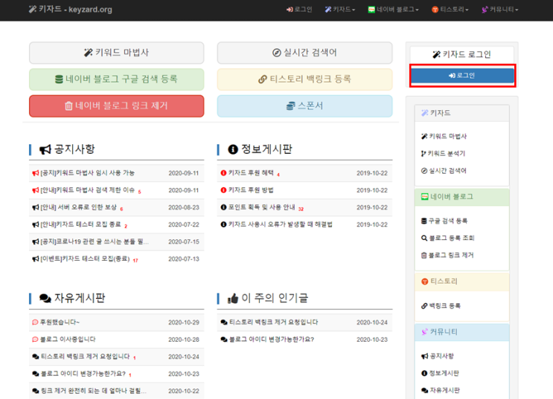Click the 자유게시판 section heading

(72, 298)
